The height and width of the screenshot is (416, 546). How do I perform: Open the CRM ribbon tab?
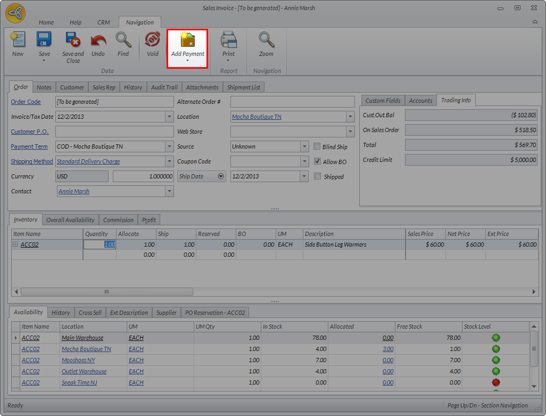coord(104,22)
